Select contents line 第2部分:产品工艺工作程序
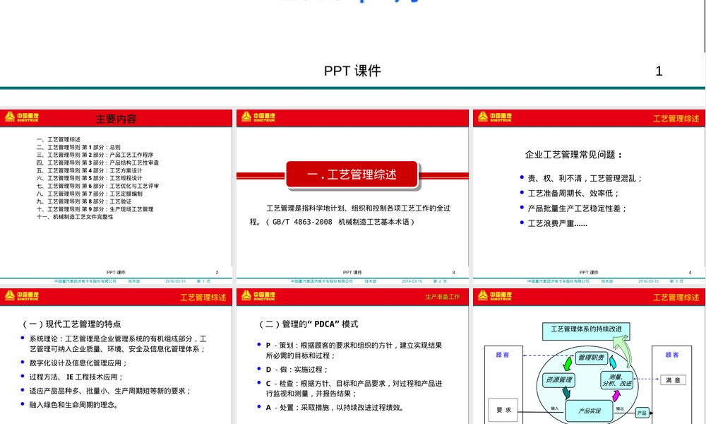Screen dimensions: 706x424 pyautogui.click(x=95, y=155)
